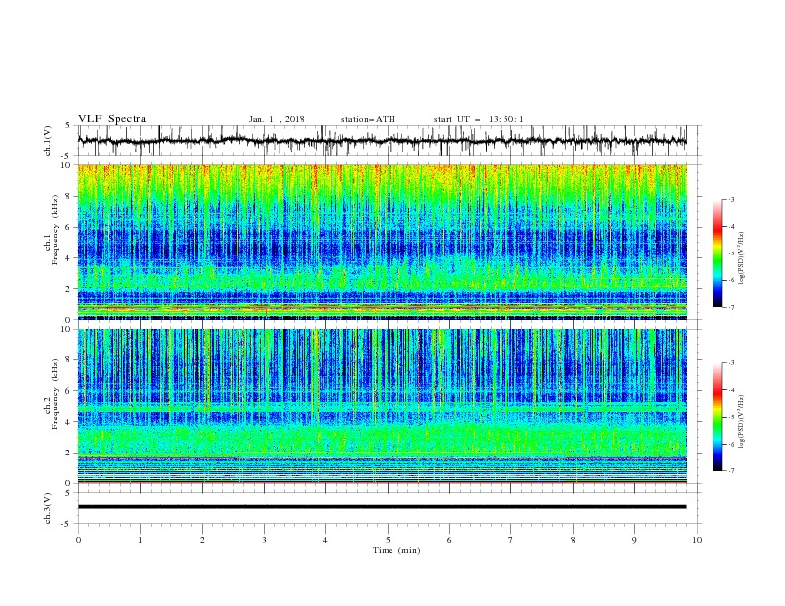Click the ch.1 voltage waveform trace
Screen dimensions: 785x606
(382, 141)
